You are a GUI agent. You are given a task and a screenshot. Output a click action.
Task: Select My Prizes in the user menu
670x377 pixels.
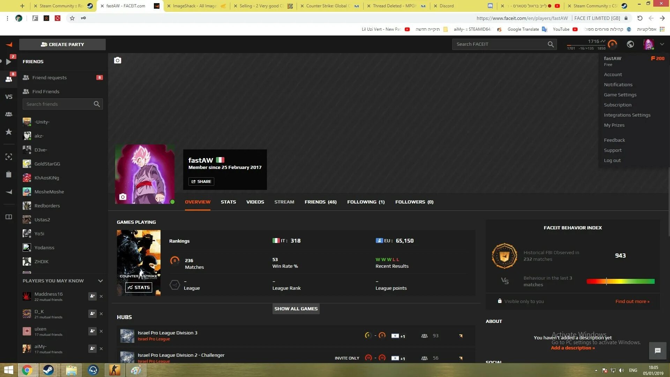pyautogui.click(x=614, y=125)
